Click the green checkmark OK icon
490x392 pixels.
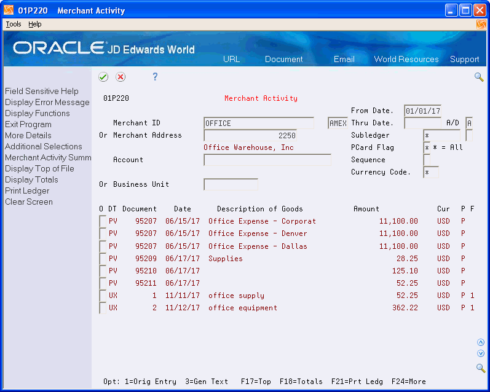(103, 77)
